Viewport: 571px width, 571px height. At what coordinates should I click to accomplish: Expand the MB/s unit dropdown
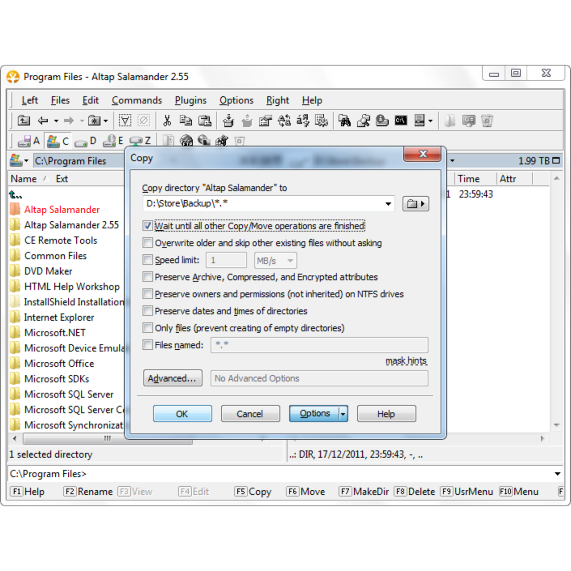(290, 260)
